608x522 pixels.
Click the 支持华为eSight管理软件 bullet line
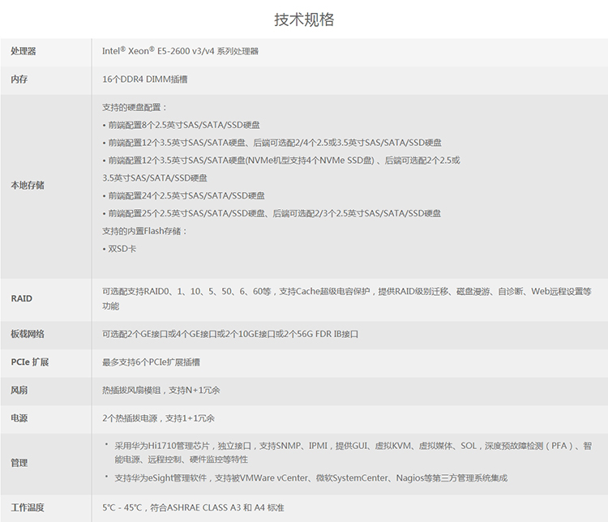[310, 478]
